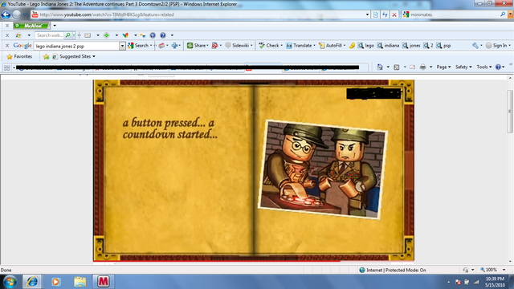Open the Translate option on Google toolbar

(x=300, y=46)
